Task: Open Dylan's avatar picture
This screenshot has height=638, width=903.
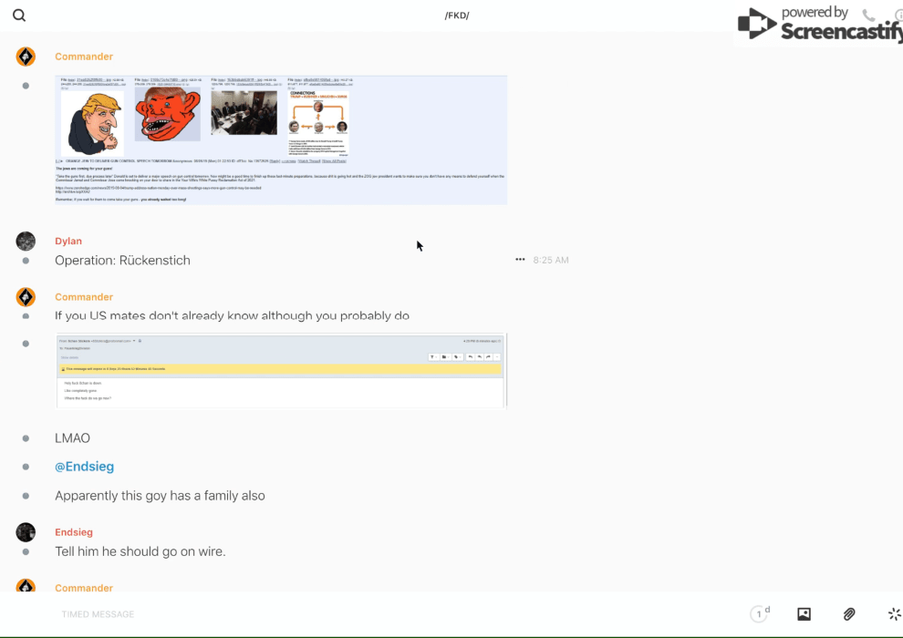Action: click(x=26, y=242)
